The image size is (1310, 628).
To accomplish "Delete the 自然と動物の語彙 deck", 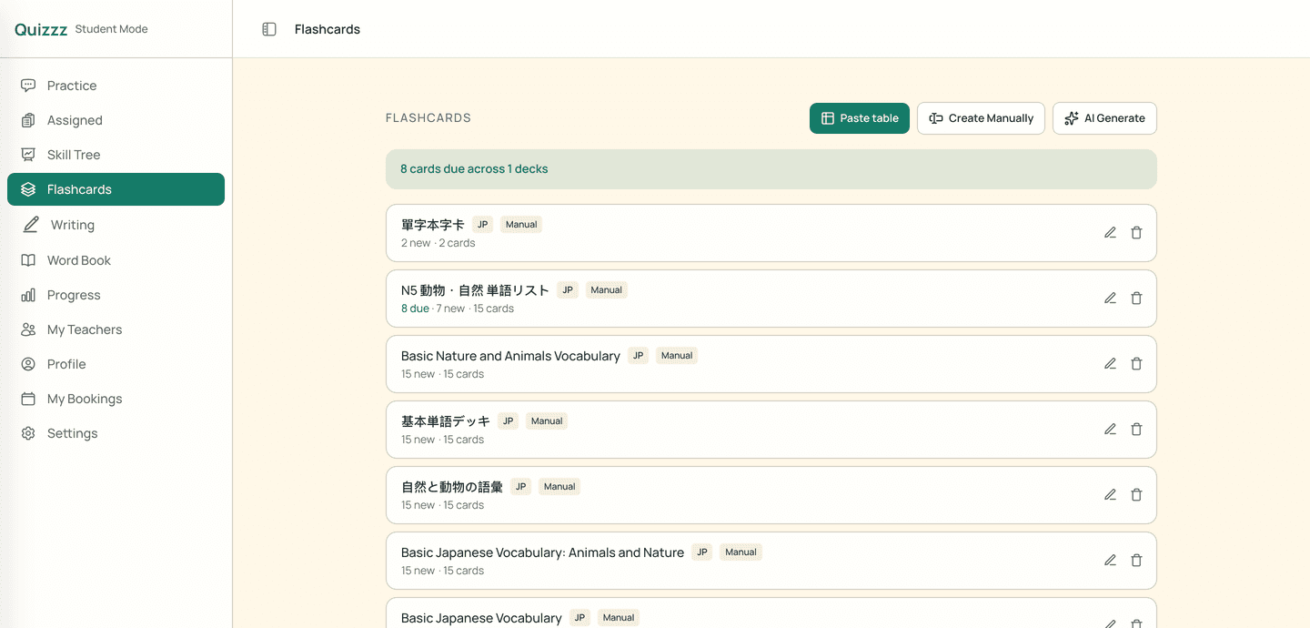I will 1136,495.
